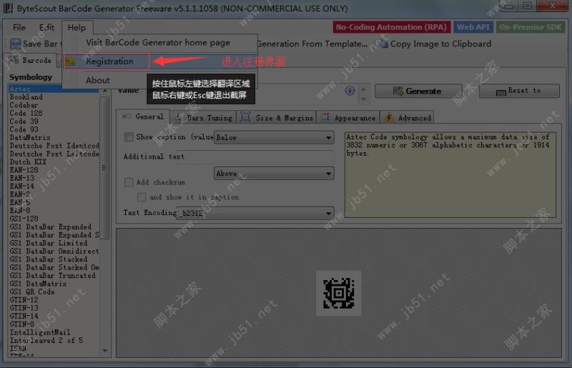Click the Appearance tab palette icon
This screenshot has width=572, height=368.
(x=325, y=117)
